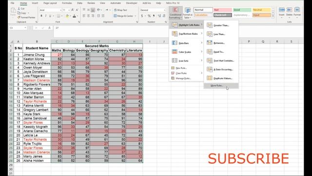Apply the Check Cell style
The image size is (312, 176).
click(x=223, y=15)
